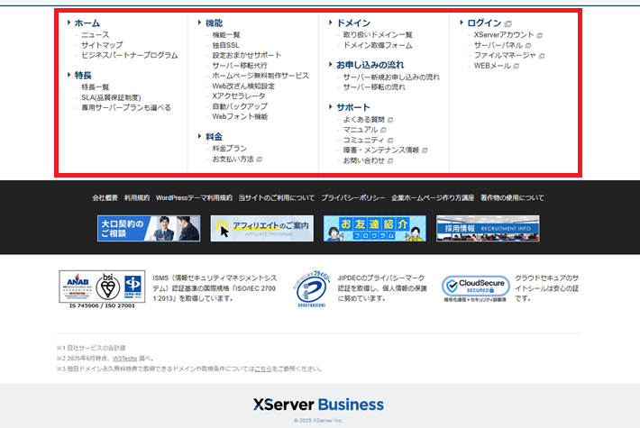
Task: Open ビジネスパートナープログラム link
Action: (x=130, y=56)
